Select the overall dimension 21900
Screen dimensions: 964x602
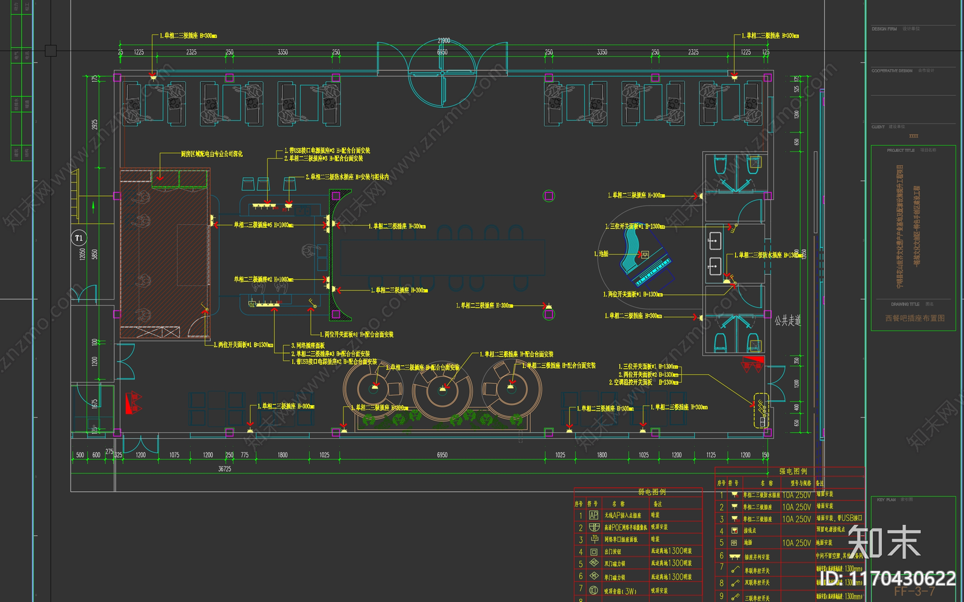[x=444, y=40]
